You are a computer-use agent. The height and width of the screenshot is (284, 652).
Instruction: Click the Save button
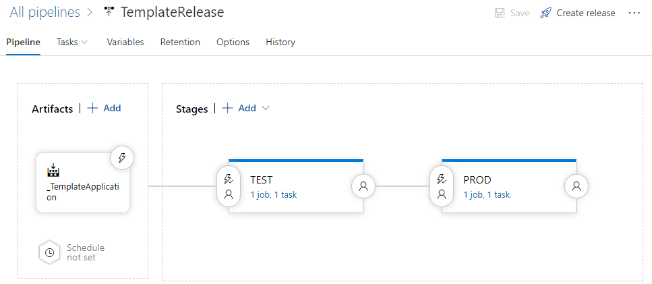[512, 13]
